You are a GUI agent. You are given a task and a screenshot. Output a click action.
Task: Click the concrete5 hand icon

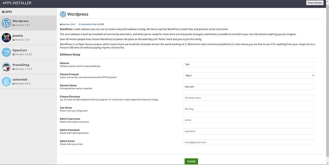6,82
